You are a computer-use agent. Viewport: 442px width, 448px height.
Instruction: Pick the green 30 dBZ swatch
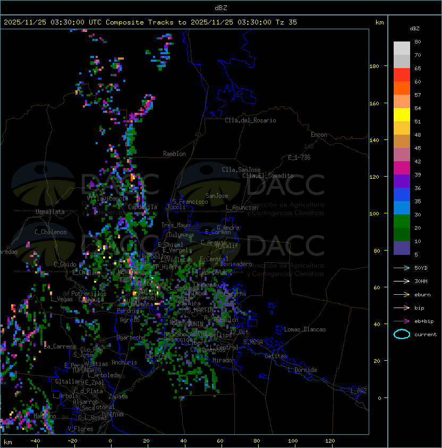402,221
